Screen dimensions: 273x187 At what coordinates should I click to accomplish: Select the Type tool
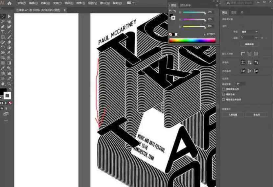tap(3, 32)
